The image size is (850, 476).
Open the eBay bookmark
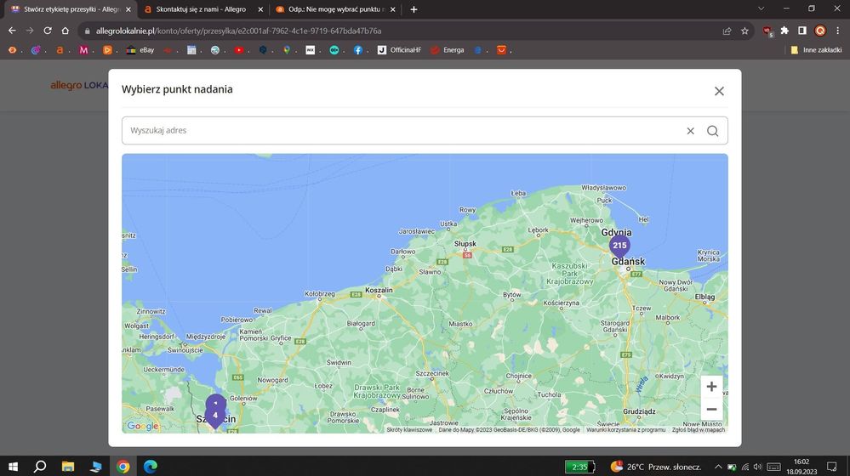tap(140, 50)
